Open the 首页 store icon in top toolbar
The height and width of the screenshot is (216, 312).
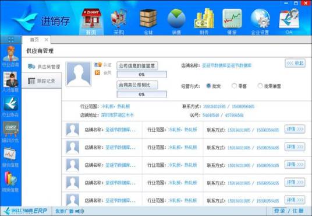pos(91,21)
